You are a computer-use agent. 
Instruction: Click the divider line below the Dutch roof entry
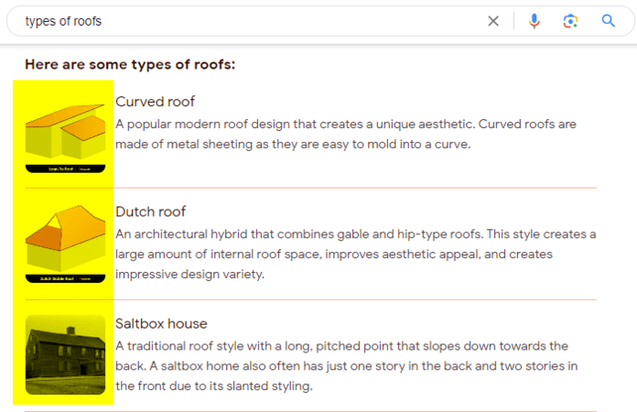click(311, 300)
